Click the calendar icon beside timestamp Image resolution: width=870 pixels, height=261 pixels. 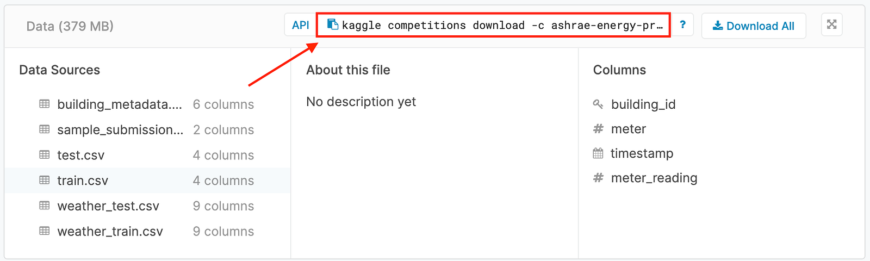point(598,153)
